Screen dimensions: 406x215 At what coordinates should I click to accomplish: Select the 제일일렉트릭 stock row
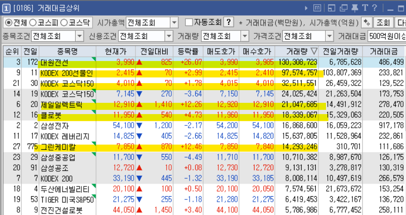205,104
